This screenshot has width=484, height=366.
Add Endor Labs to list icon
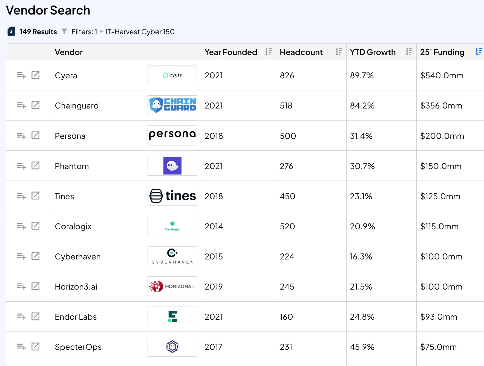click(22, 317)
